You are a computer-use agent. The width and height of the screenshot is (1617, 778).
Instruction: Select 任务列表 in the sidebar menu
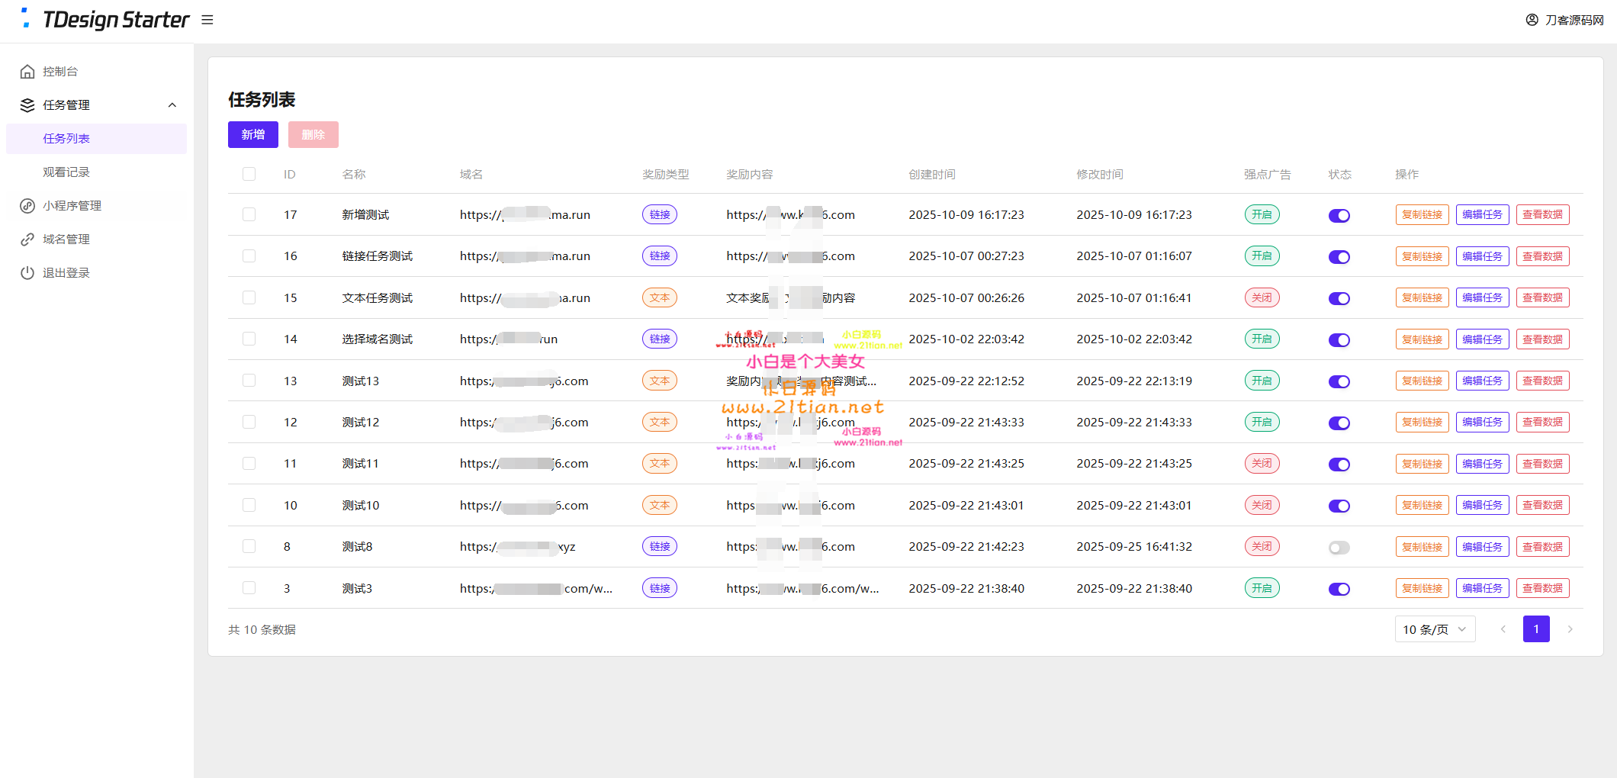click(66, 139)
